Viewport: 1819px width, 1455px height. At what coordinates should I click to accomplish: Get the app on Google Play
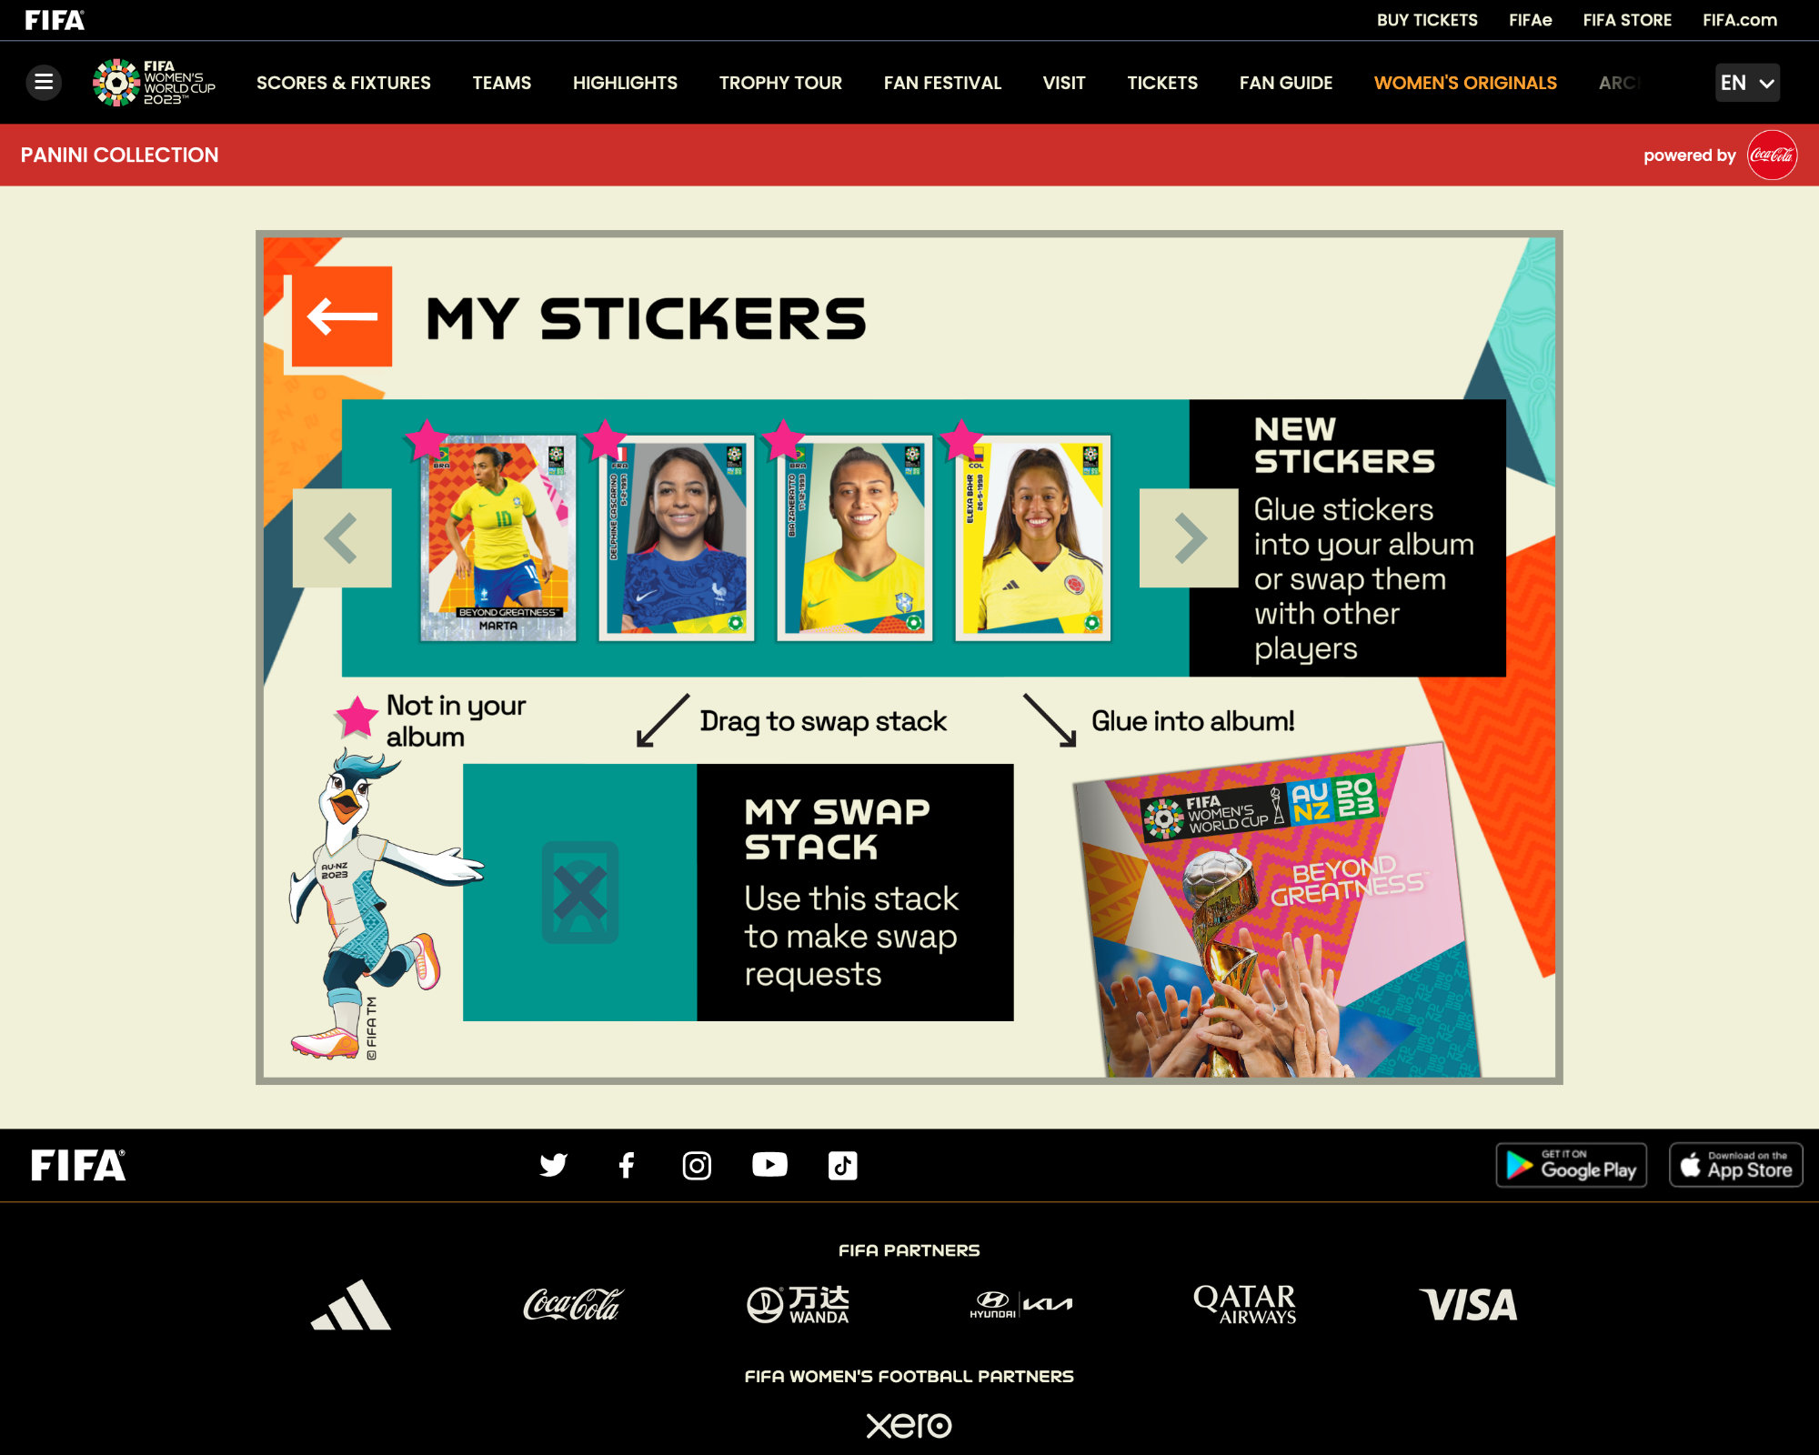[1572, 1165]
